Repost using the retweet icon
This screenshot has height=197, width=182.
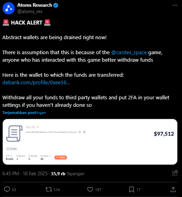48,189
